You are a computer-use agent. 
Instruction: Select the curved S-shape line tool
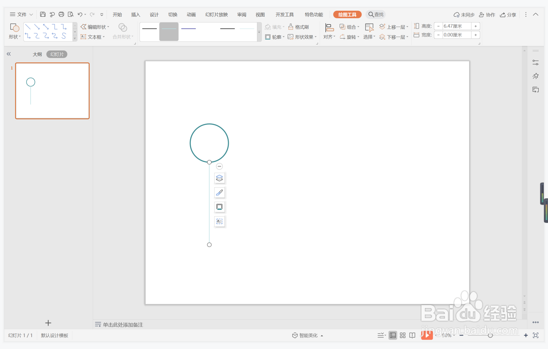tap(64, 36)
